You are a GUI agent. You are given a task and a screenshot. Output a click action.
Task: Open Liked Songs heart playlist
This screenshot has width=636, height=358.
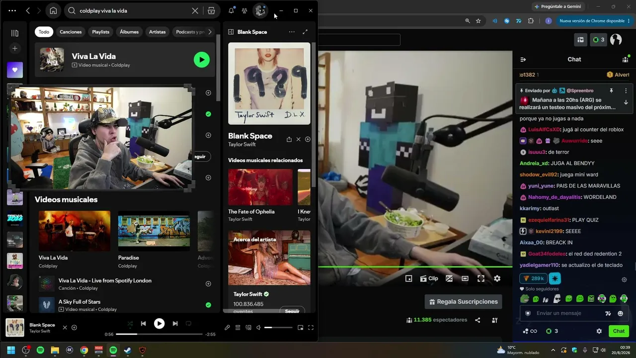[15, 70]
